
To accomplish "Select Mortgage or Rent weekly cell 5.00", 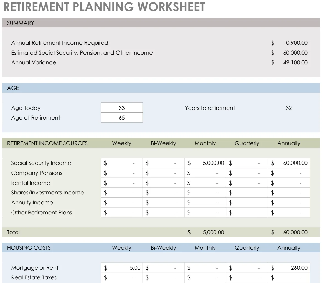I will [121, 267].
